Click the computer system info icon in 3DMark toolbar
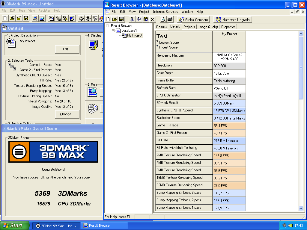The width and height of the screenshot is (307, 230). (x=35, y=19)
